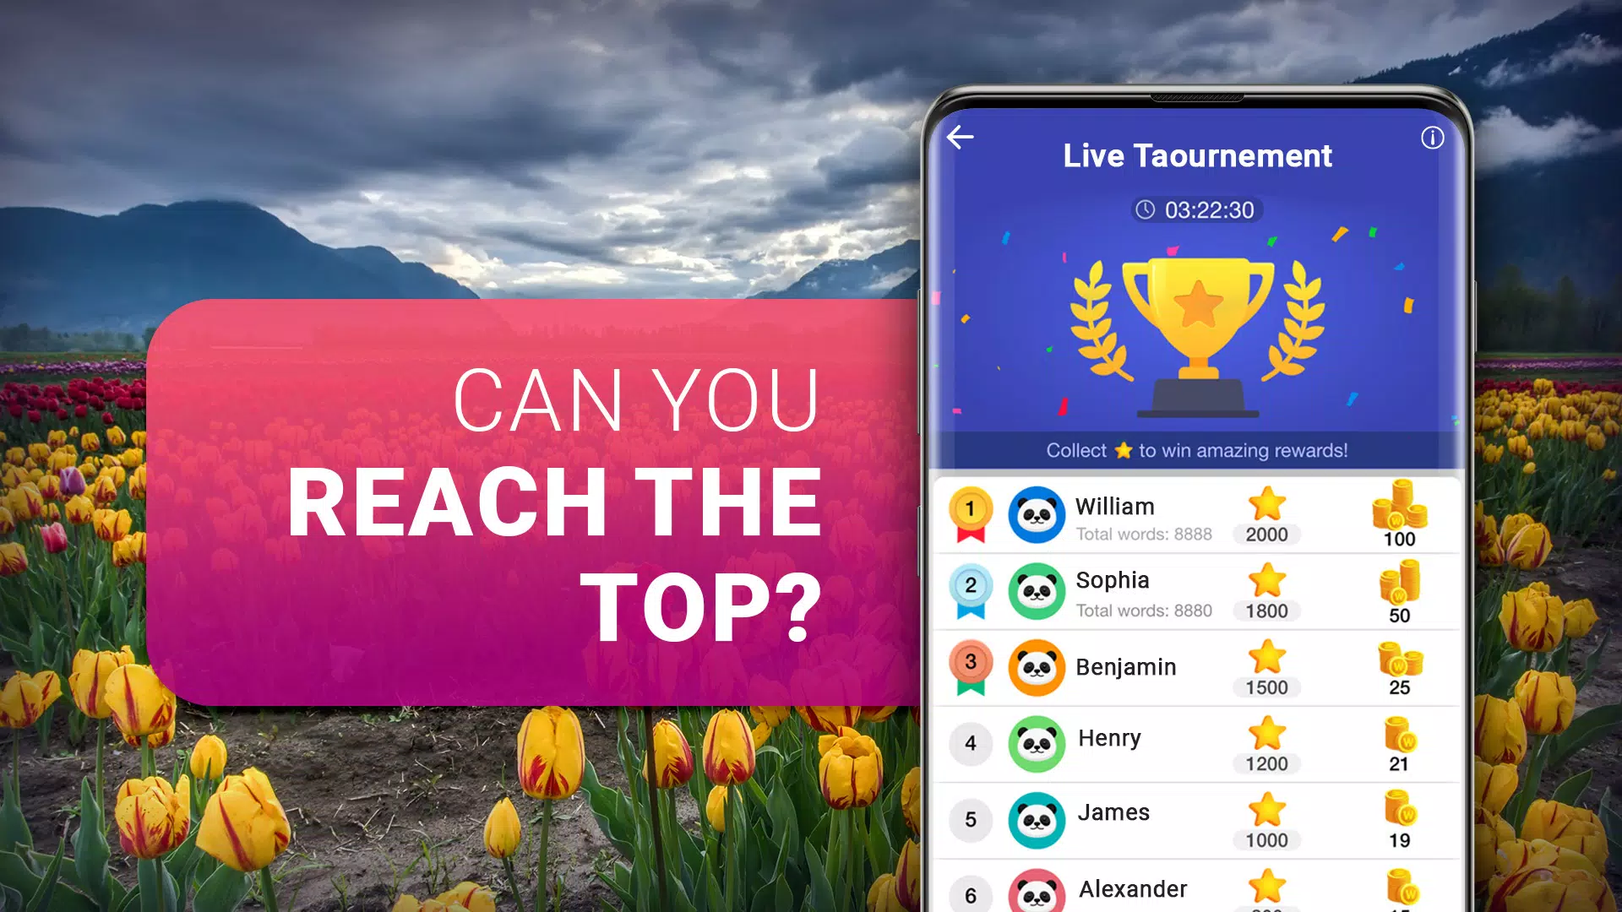Click Benjamin's panda avatar icon
Image resolution: width=1622 pixels, height=912 pixels.
coord(1032,668)
